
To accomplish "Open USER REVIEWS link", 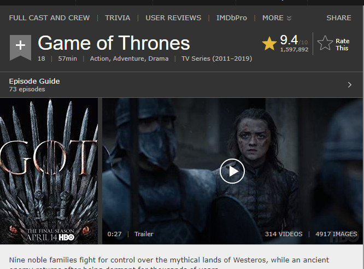I will (x=173, y=18).
